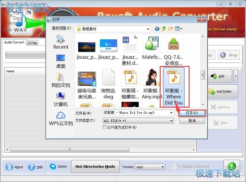Expand the 文件名 filename dropdown arrow
246x182 pixels.
pos(172,113)
